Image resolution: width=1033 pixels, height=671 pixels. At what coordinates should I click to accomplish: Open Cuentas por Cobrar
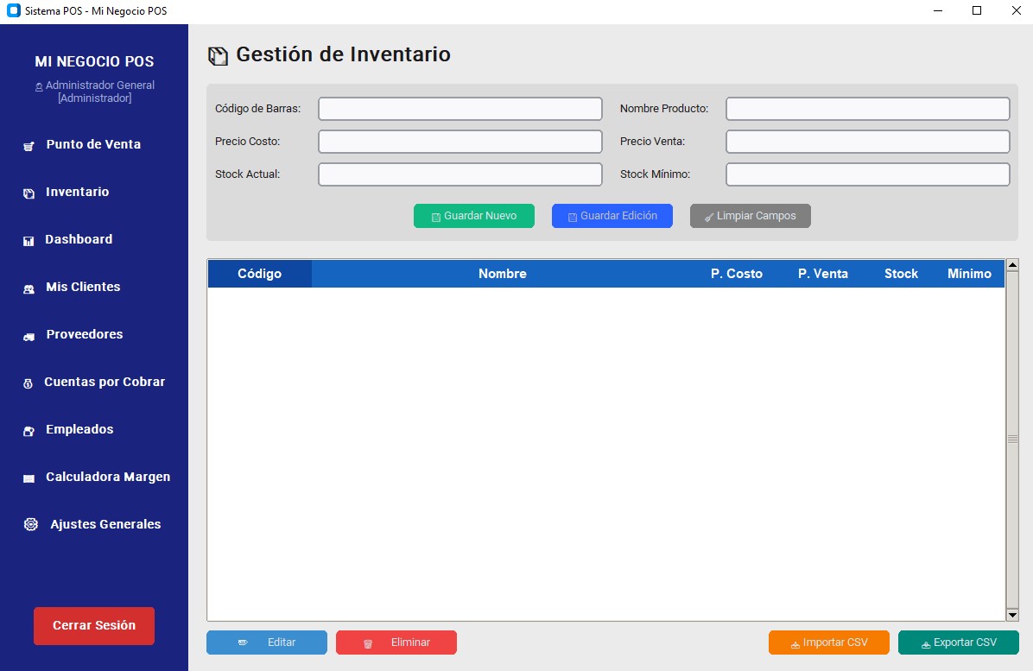pyautogui.click(x=105, y=381)
